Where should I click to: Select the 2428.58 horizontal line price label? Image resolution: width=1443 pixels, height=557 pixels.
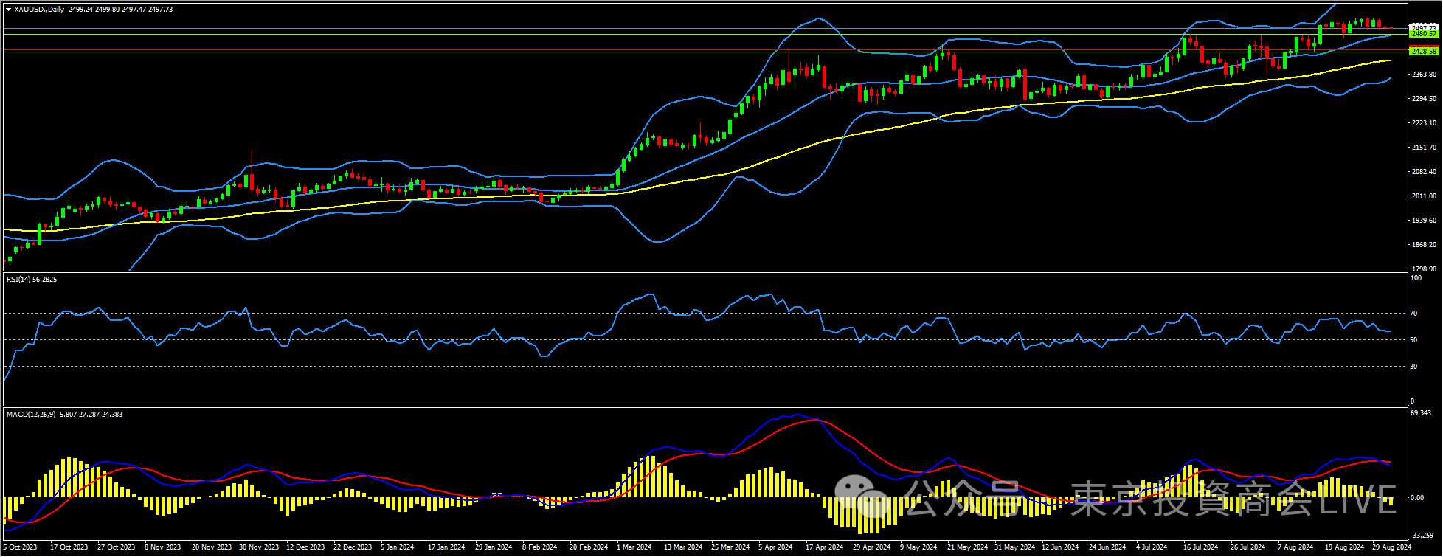coord(1424,52)
